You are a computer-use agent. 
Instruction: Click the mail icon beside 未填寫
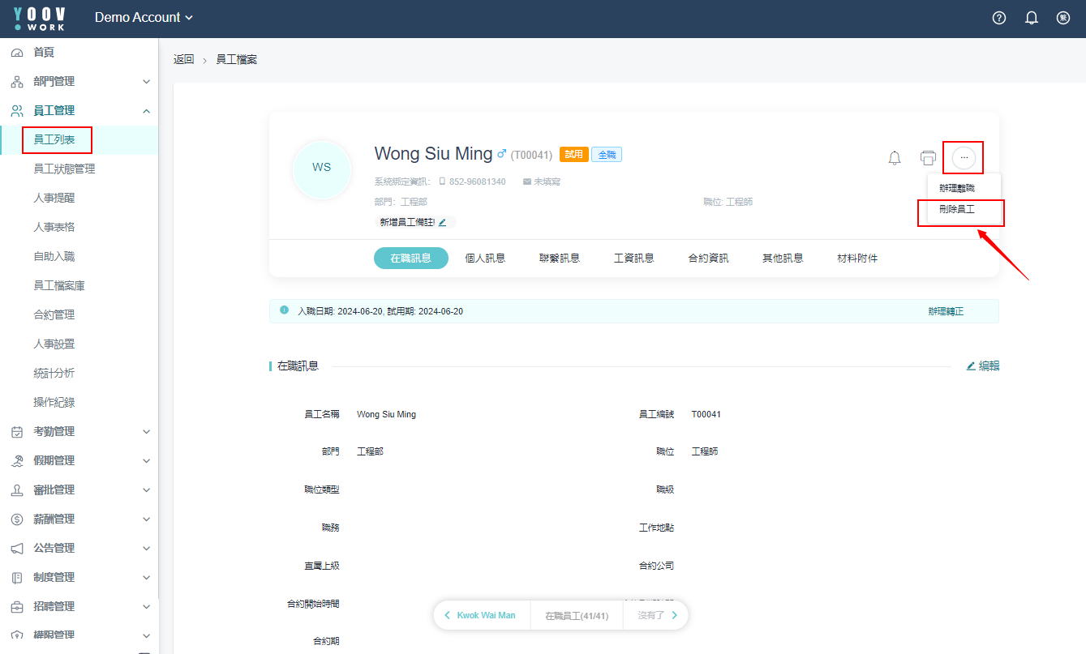click(527, 182)
